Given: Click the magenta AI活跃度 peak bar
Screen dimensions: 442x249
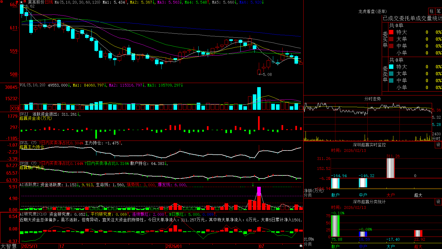Looking at the screenshot, I should click(259, 191).
